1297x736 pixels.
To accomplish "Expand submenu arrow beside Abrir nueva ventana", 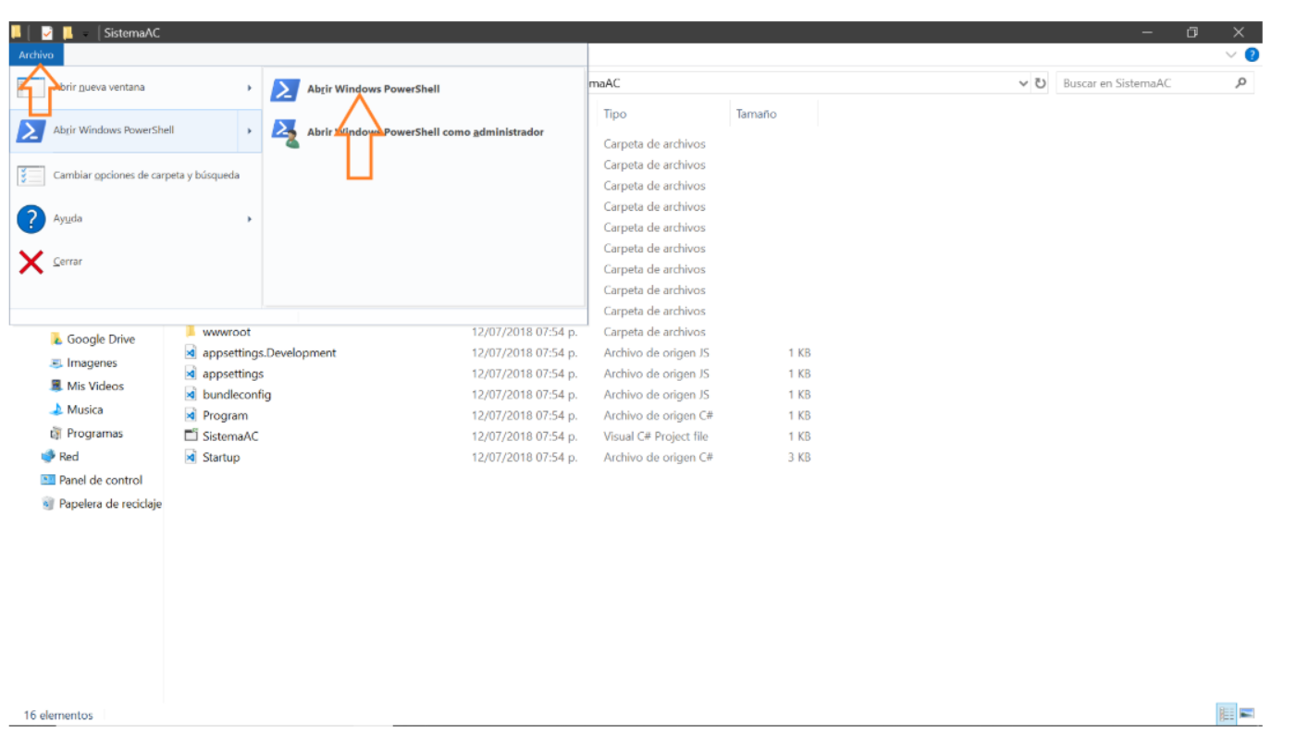I will [250, 88].
